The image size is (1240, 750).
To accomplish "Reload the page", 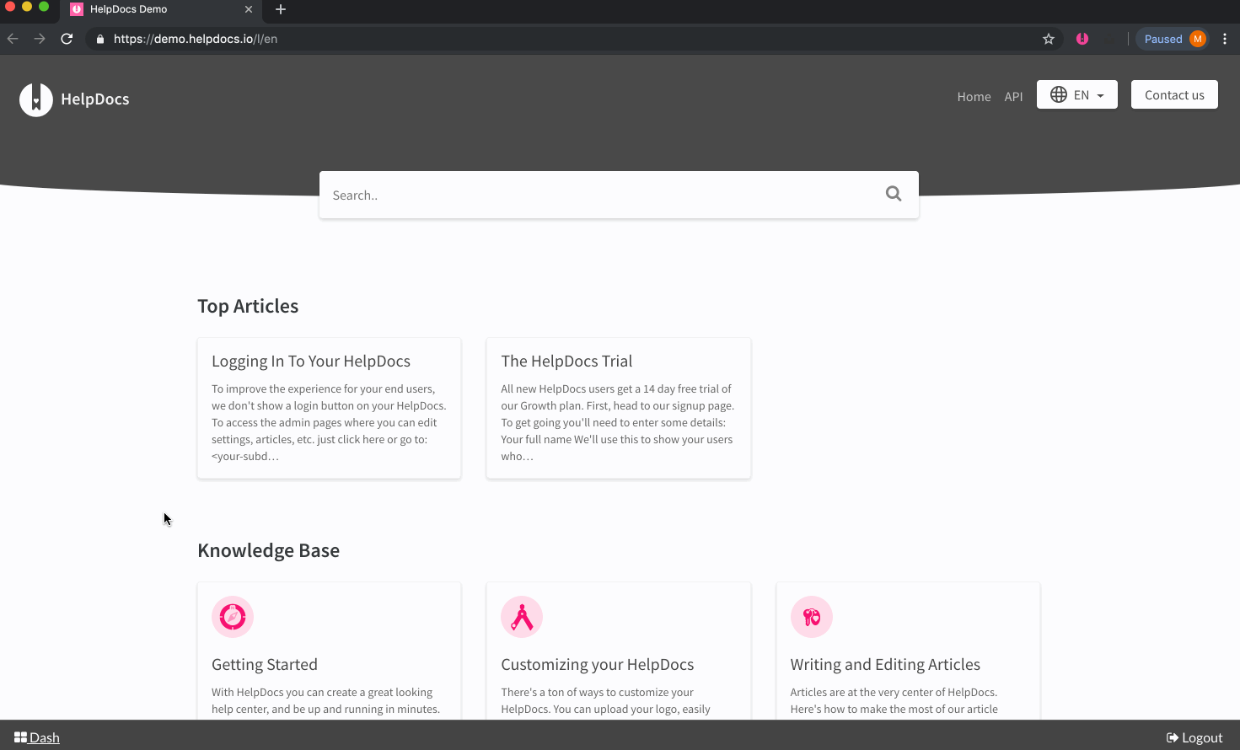I will pos(67,39).
